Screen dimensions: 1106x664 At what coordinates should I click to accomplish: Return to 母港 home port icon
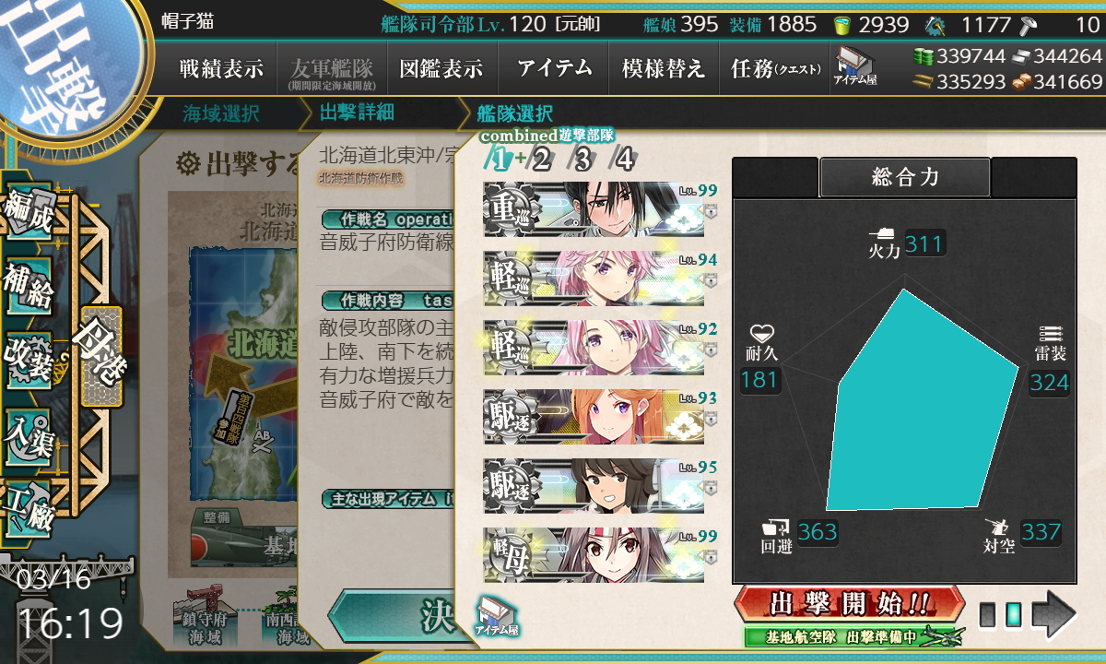(100, 357)
